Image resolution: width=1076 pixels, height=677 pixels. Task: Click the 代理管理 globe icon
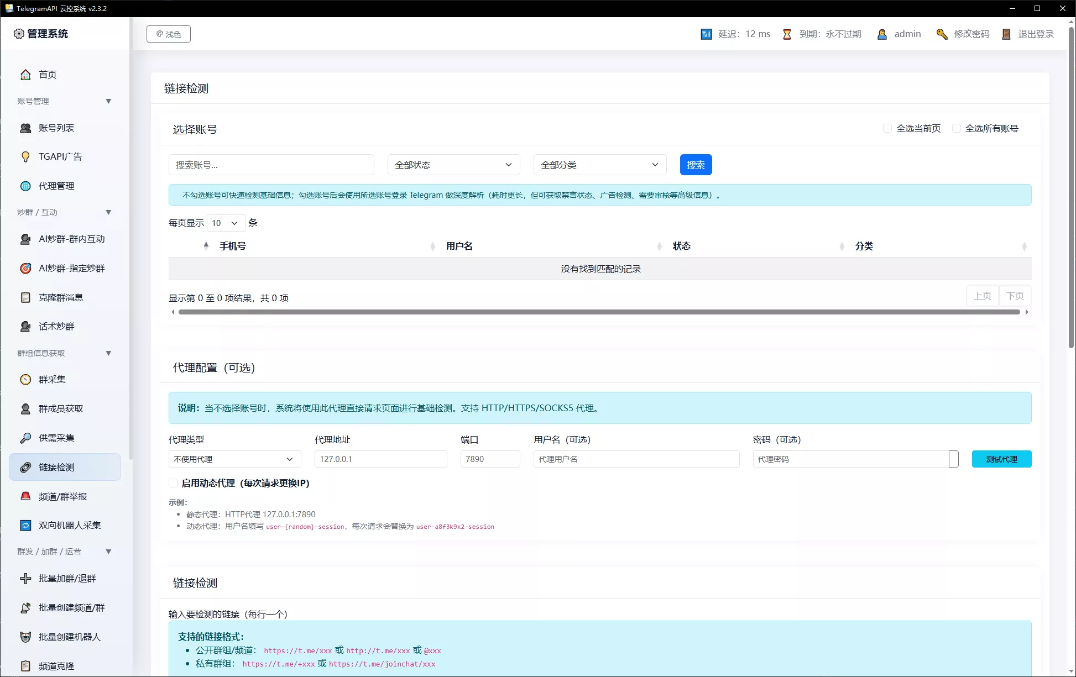click(25, 186)
